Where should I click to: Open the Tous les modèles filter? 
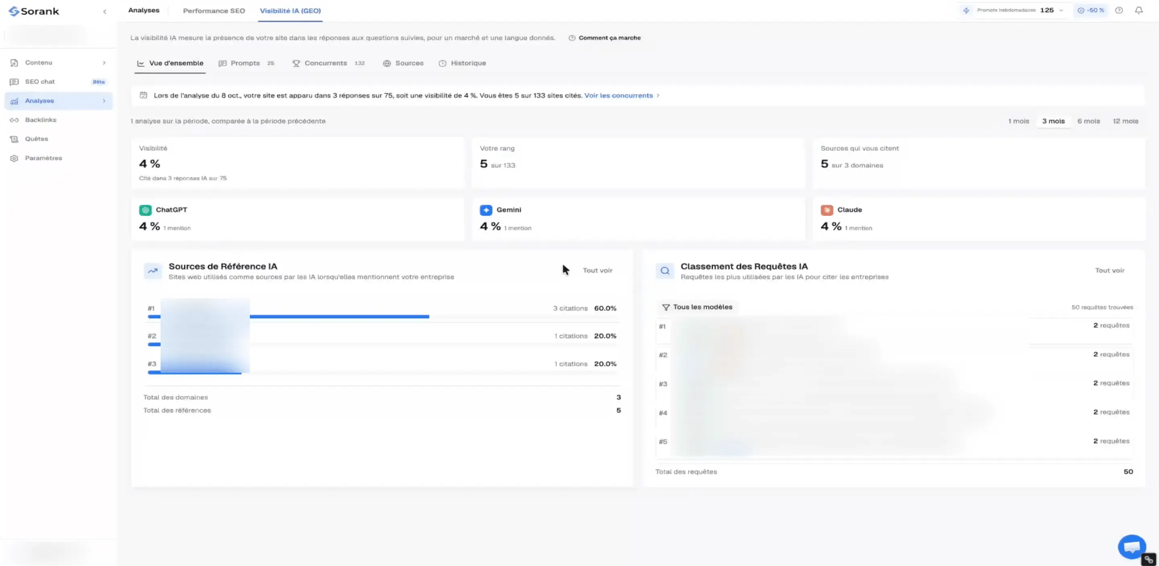pos(697,307)
